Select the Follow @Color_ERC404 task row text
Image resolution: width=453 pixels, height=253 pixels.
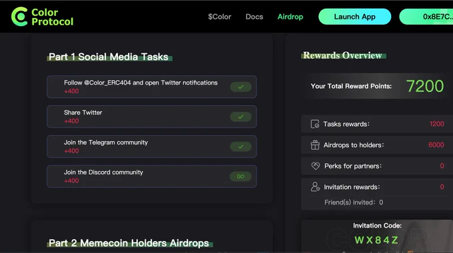(x=141, y=83)
